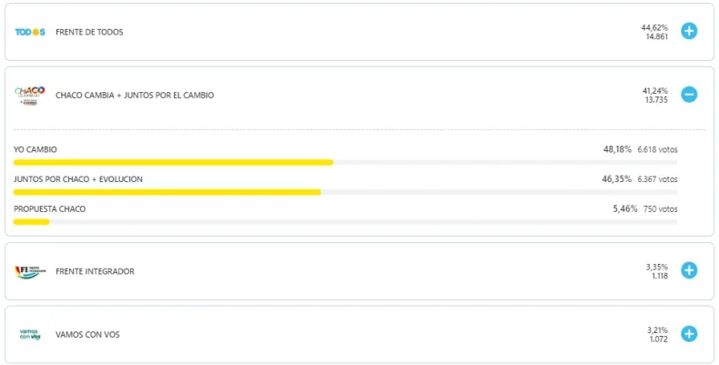Select the Chaco Cambia + Juntos por el Cambio title
The width and height of the screenshot is (719, 365).
[x=135, y=95]
